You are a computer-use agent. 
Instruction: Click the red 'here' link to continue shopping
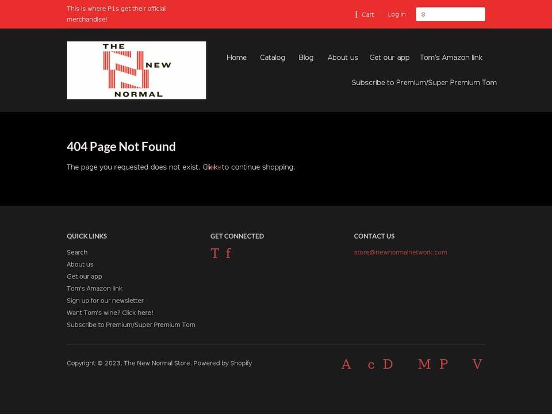(213, 167)
